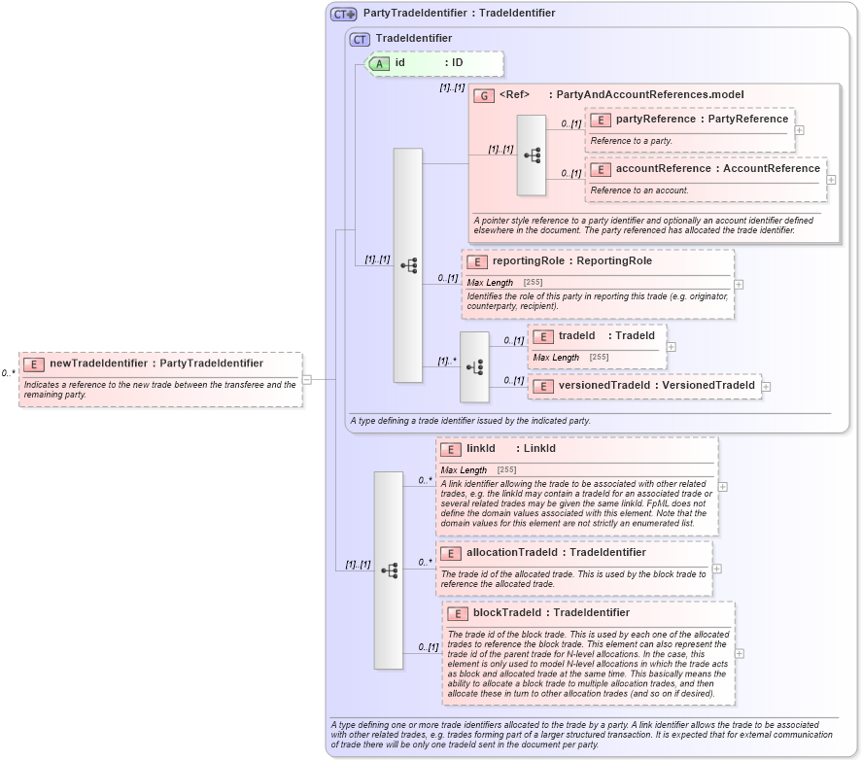Click the newTradeIdentifier description text
This screenshot has width=862, height=760.
[160, 390]
